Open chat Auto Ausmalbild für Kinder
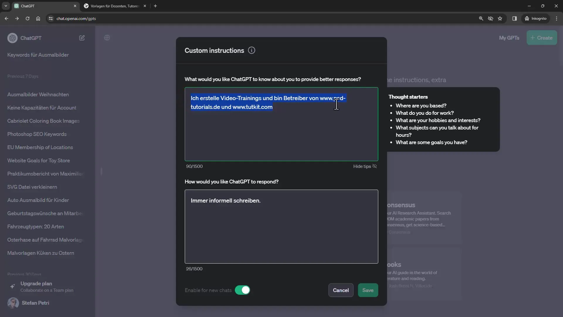This screenshot has height=317, width=563. click(38, 200)
